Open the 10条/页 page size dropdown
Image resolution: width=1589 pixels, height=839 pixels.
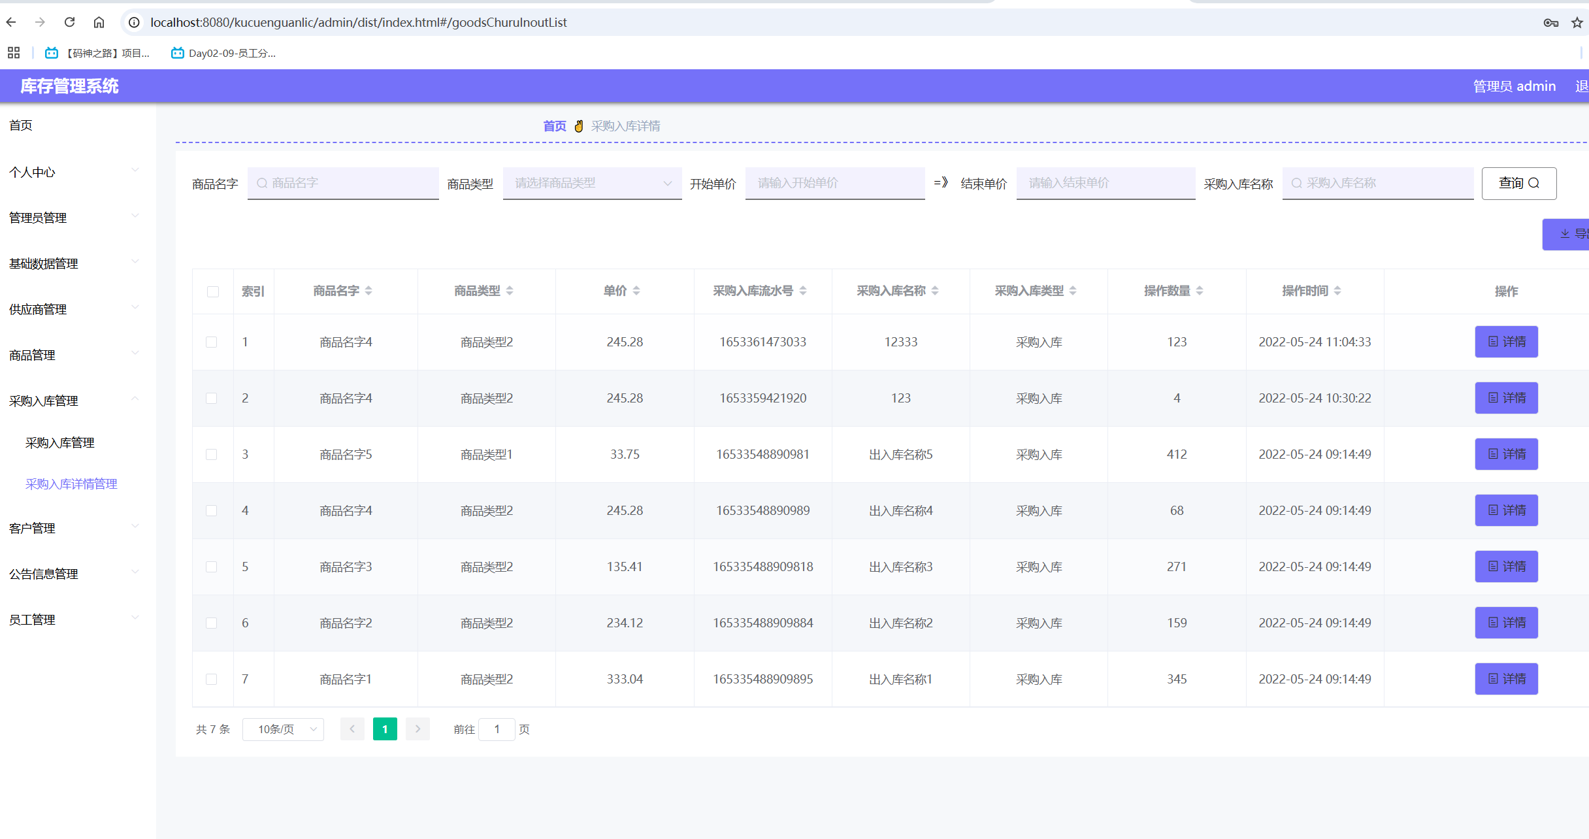click(283, 729)
